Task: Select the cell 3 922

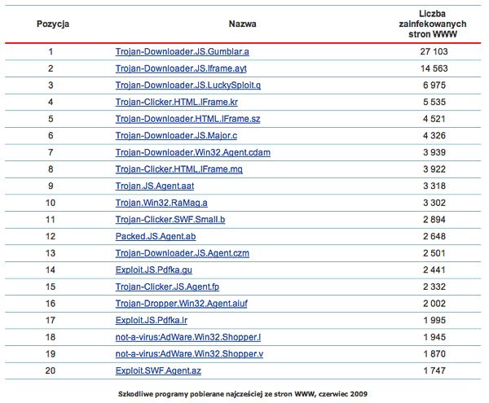Action: 434,169
